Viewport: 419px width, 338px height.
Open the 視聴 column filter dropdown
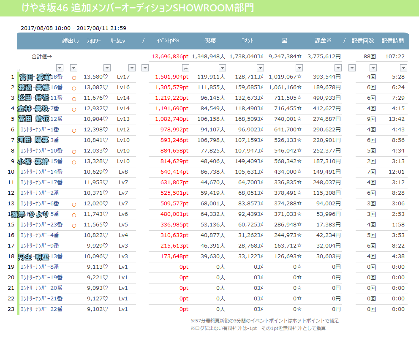coord(222,68)
